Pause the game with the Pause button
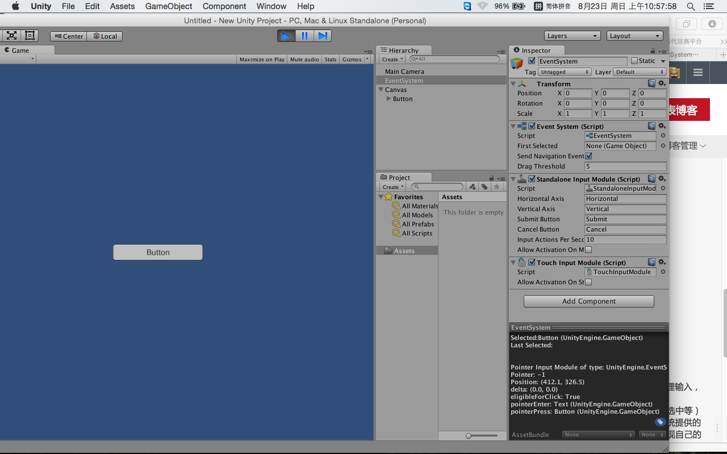Image resolution: width=727 pixels, height=454 pixels. (x=304, y=36)
